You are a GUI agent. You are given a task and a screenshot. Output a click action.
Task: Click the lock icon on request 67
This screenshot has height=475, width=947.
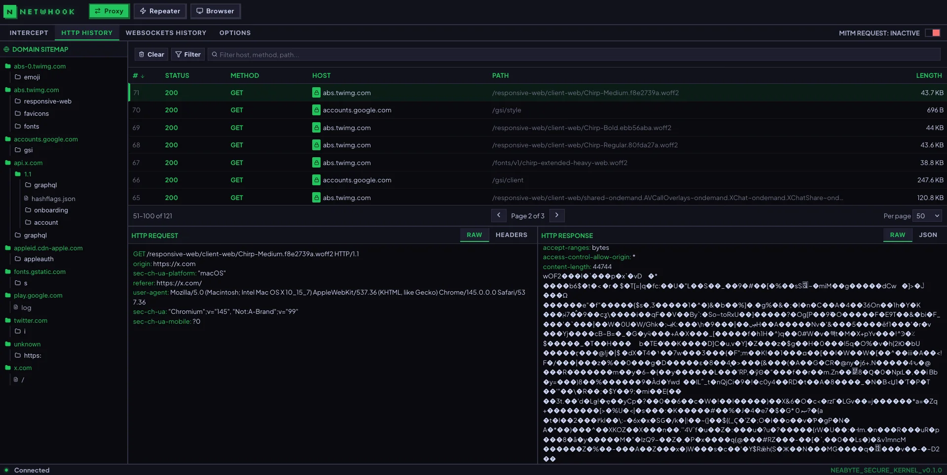click(x=316, y=163)
